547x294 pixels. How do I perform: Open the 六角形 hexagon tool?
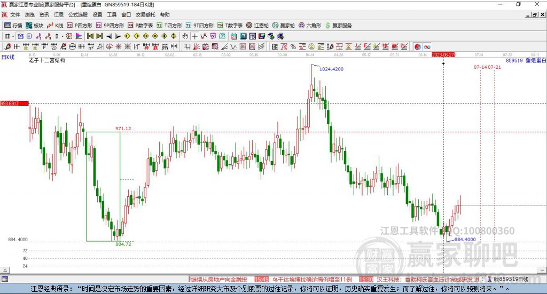(310, 26)
